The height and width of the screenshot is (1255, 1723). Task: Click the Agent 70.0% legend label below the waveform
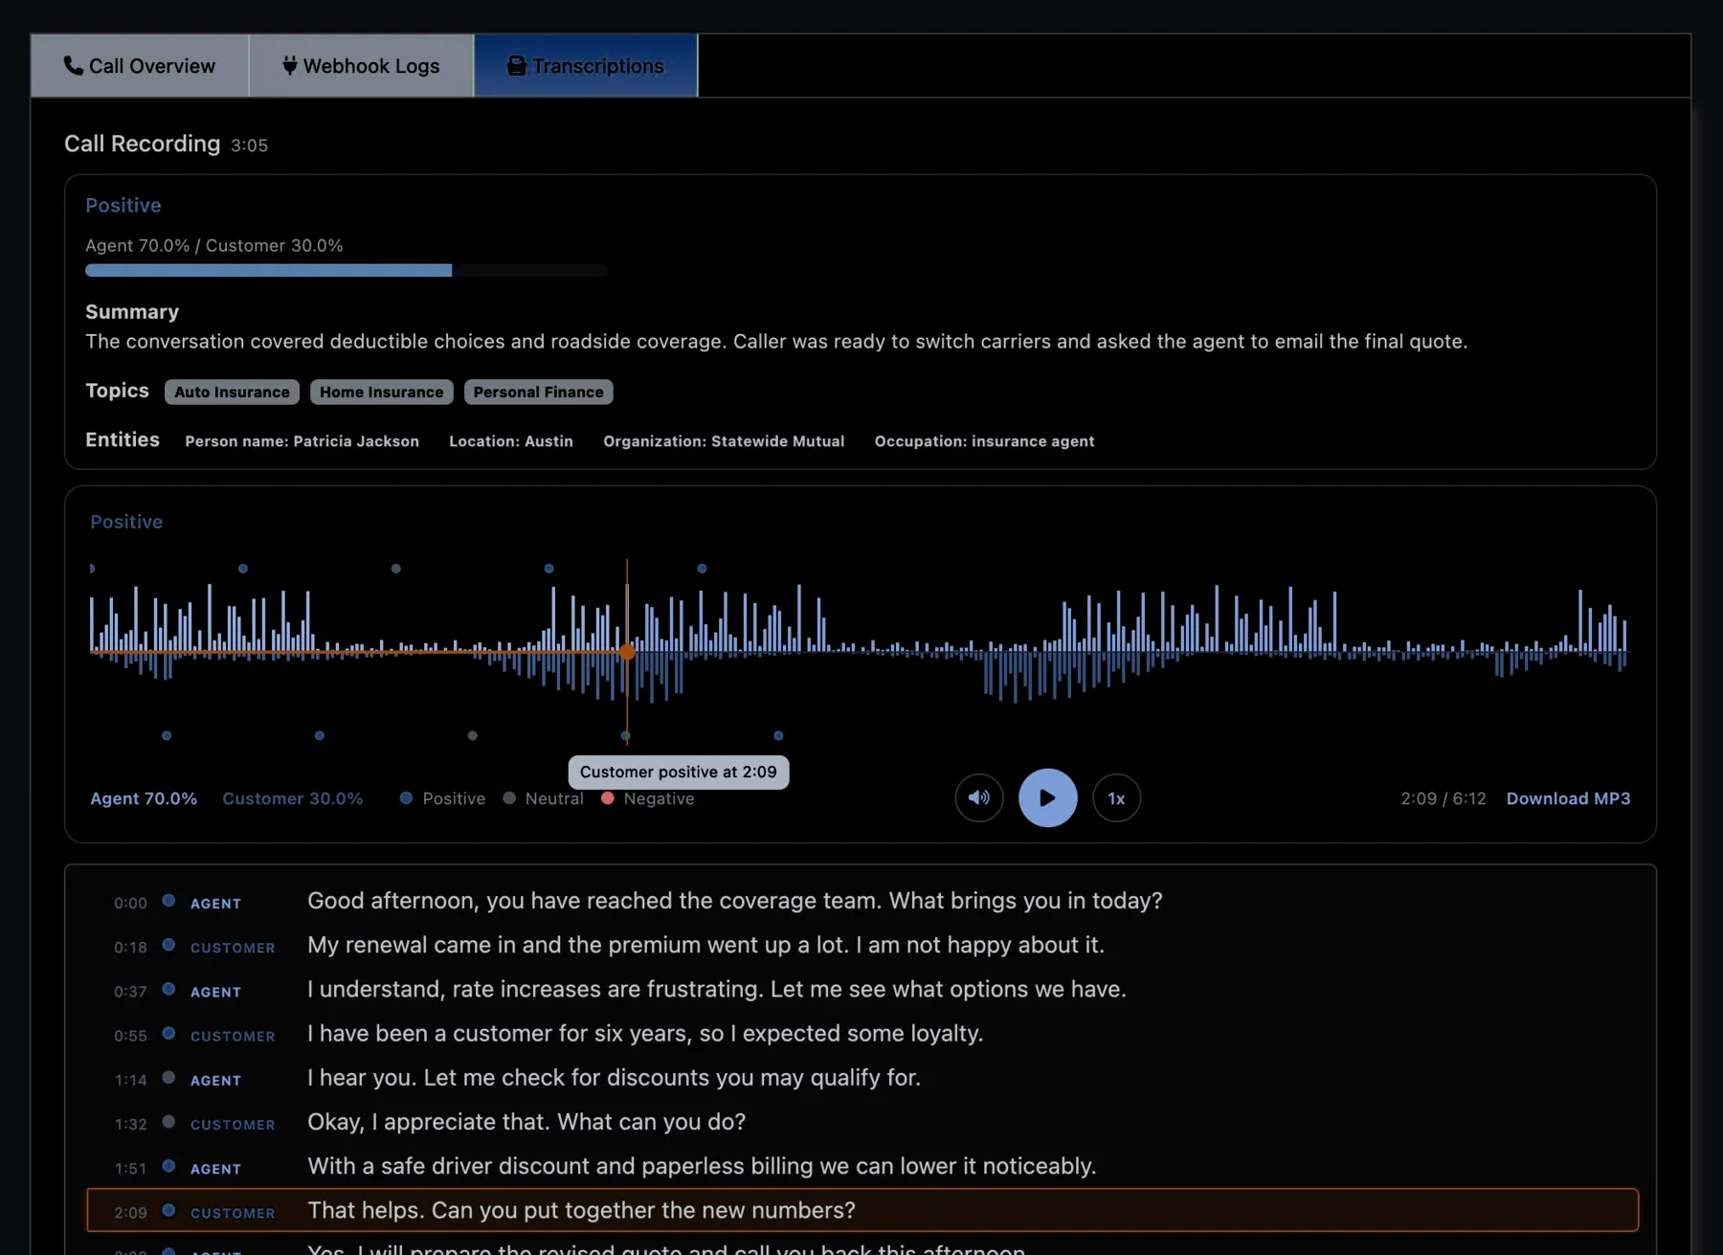coord(144,798)
